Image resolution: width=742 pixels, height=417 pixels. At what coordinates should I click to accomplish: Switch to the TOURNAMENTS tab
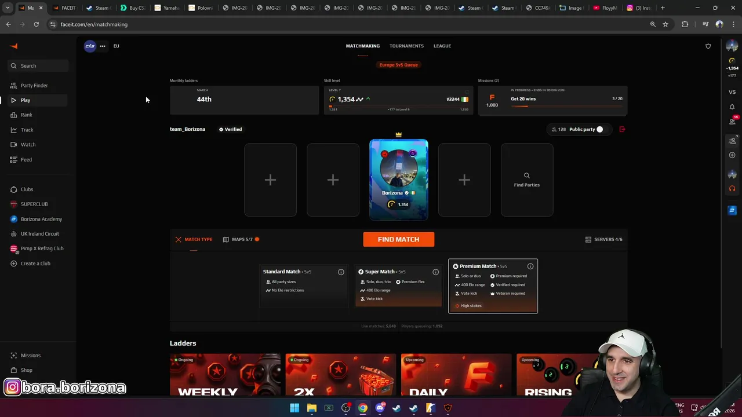pyautogui.click(x=406, y=46)
